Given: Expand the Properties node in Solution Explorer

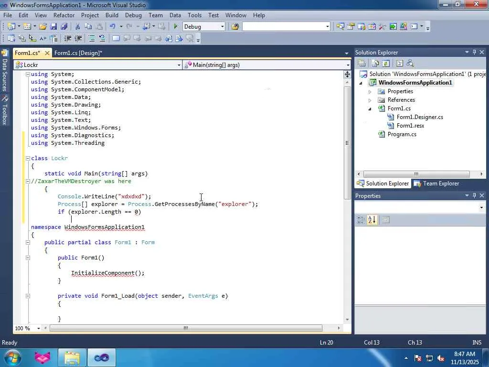Looking at the screenshot, I should [370, 92].
